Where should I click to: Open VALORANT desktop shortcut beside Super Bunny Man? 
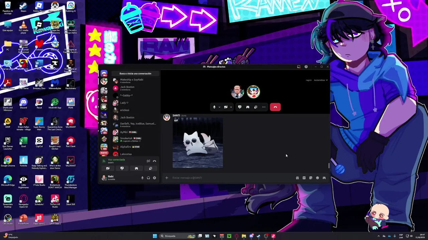click(71, 123)
